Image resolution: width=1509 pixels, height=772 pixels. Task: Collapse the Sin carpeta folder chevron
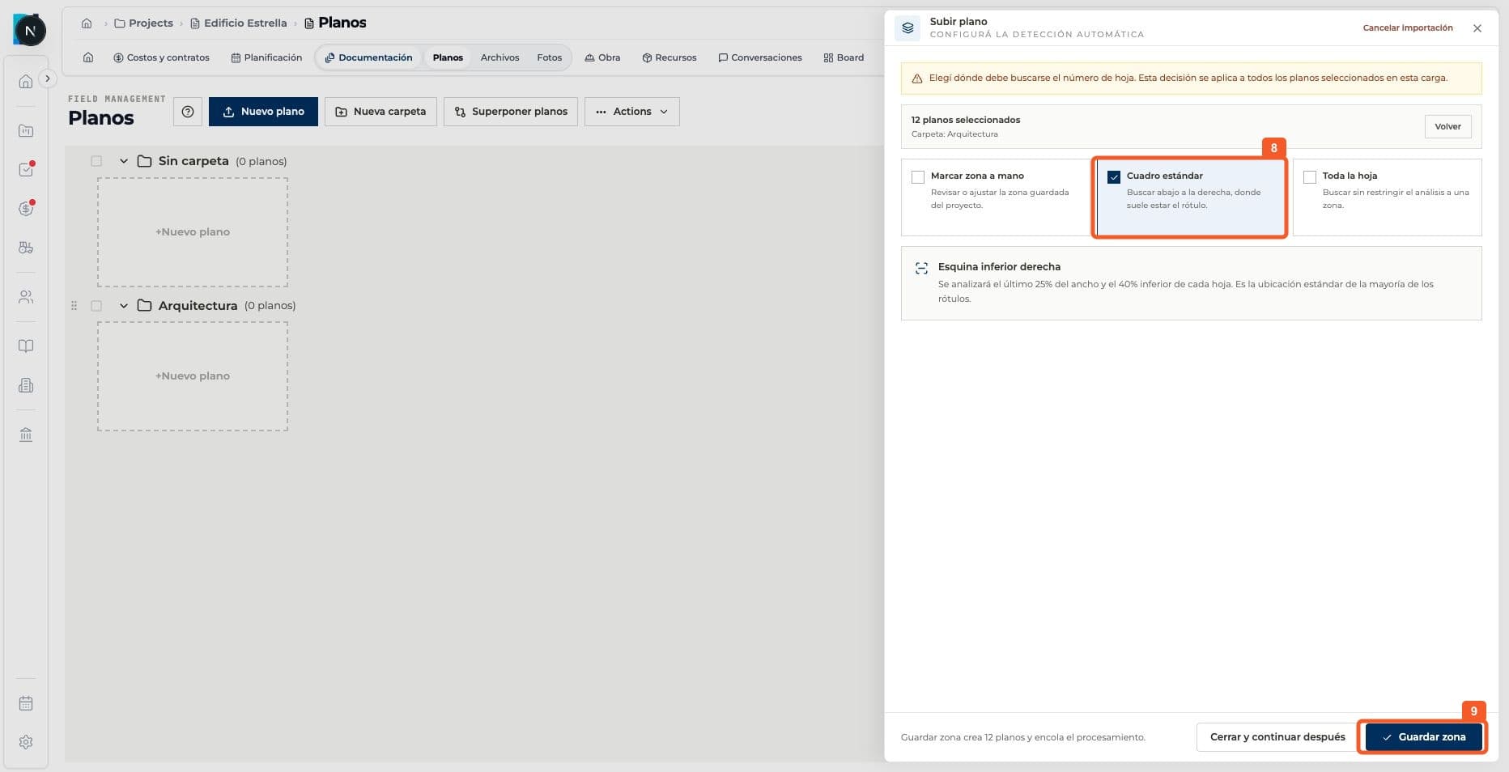[124, 161]
